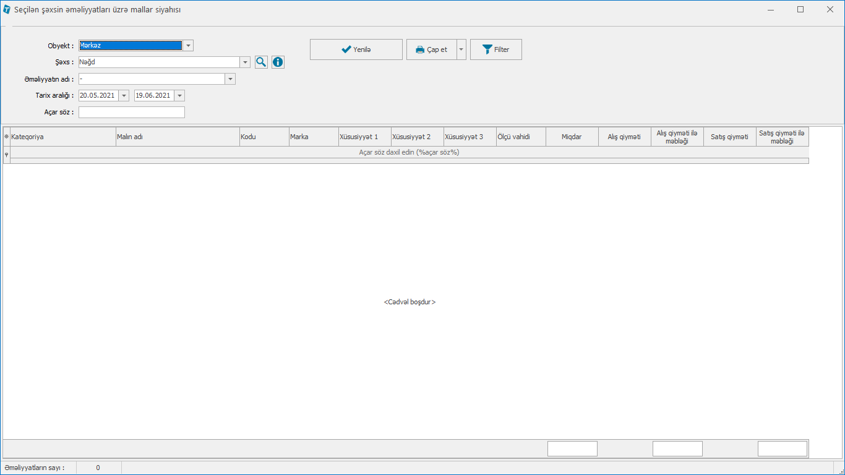Click the grid column chooser asterisk icon

[x=6, y=137]
